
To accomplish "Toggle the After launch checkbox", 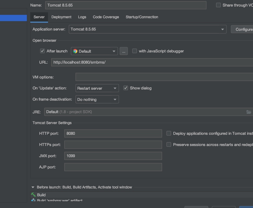I will coord(43,51).
